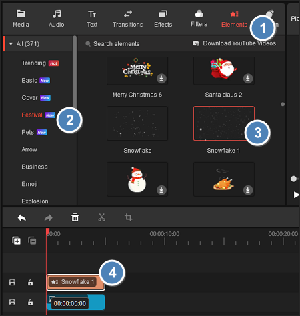Collapse the All (371) category arrow

coord(11,44)
